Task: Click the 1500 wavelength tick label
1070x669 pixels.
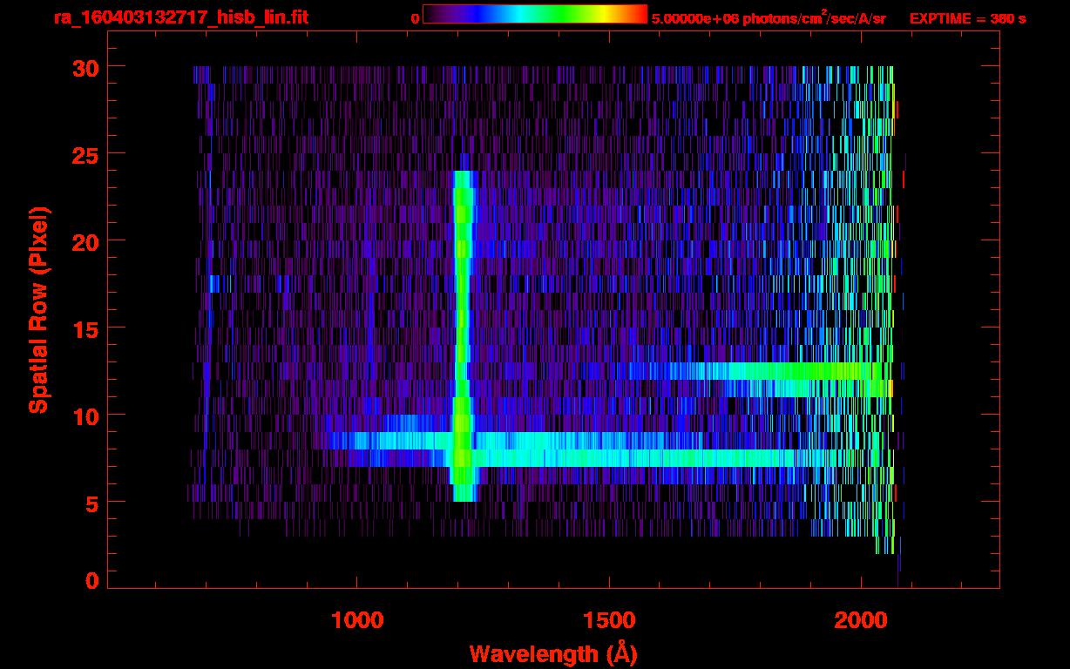Action: point(608,620)
